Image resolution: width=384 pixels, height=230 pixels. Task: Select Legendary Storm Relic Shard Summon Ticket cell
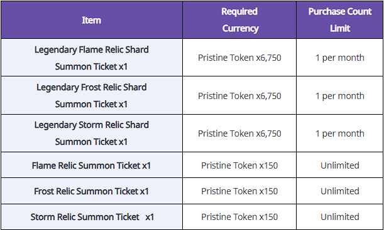tap(92, 133)
